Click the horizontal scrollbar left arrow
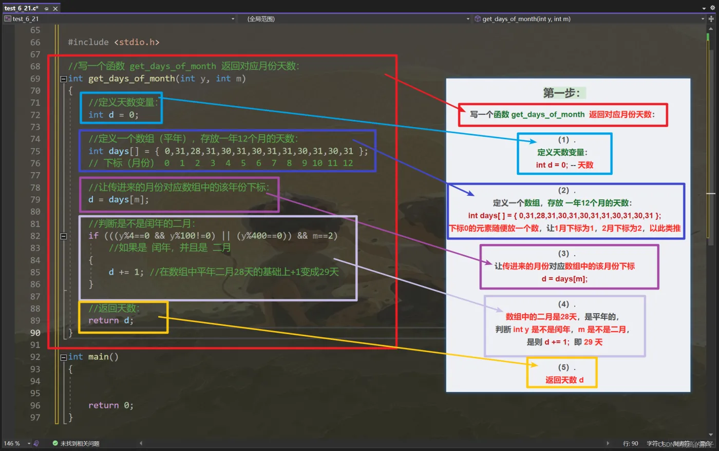719x451 pixels. [141, 443]
